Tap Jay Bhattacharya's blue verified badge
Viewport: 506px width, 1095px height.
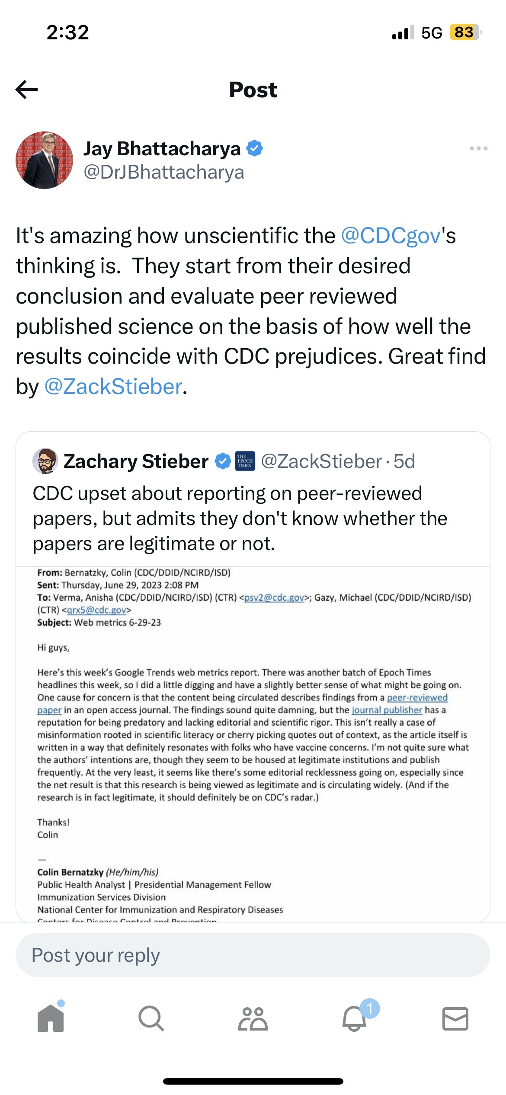click(x=255, y=148)
